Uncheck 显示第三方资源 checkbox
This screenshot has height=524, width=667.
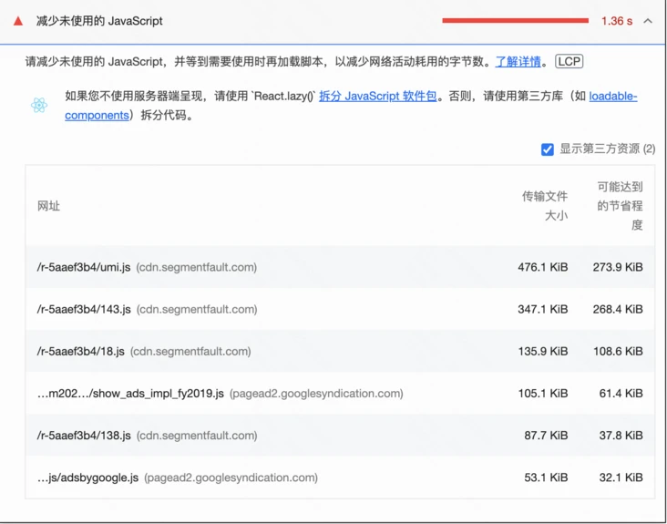(548, 149)
